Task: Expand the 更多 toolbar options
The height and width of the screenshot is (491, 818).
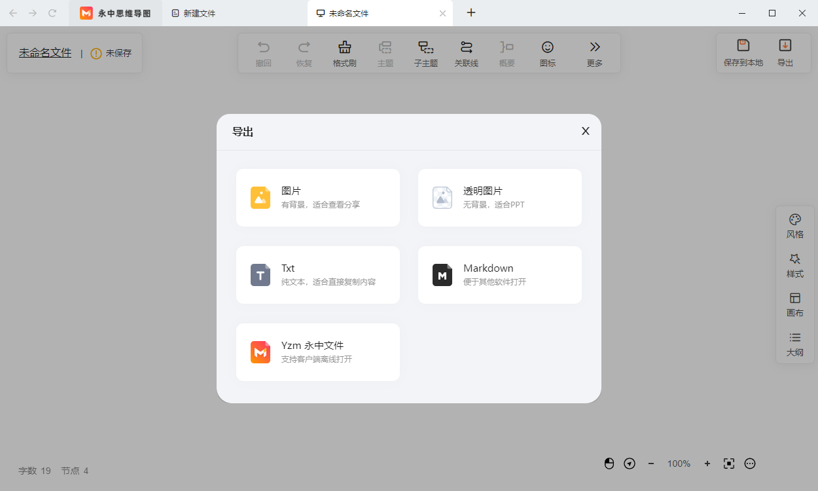Action: click(x=594, y=53)
